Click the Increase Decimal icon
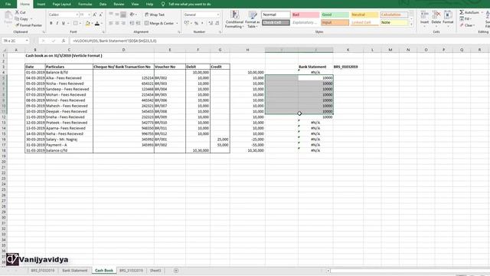 click(211, 23)
